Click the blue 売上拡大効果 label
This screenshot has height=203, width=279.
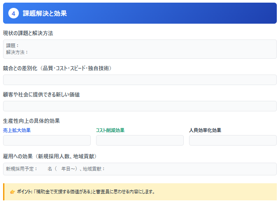[x=17, y=130]
